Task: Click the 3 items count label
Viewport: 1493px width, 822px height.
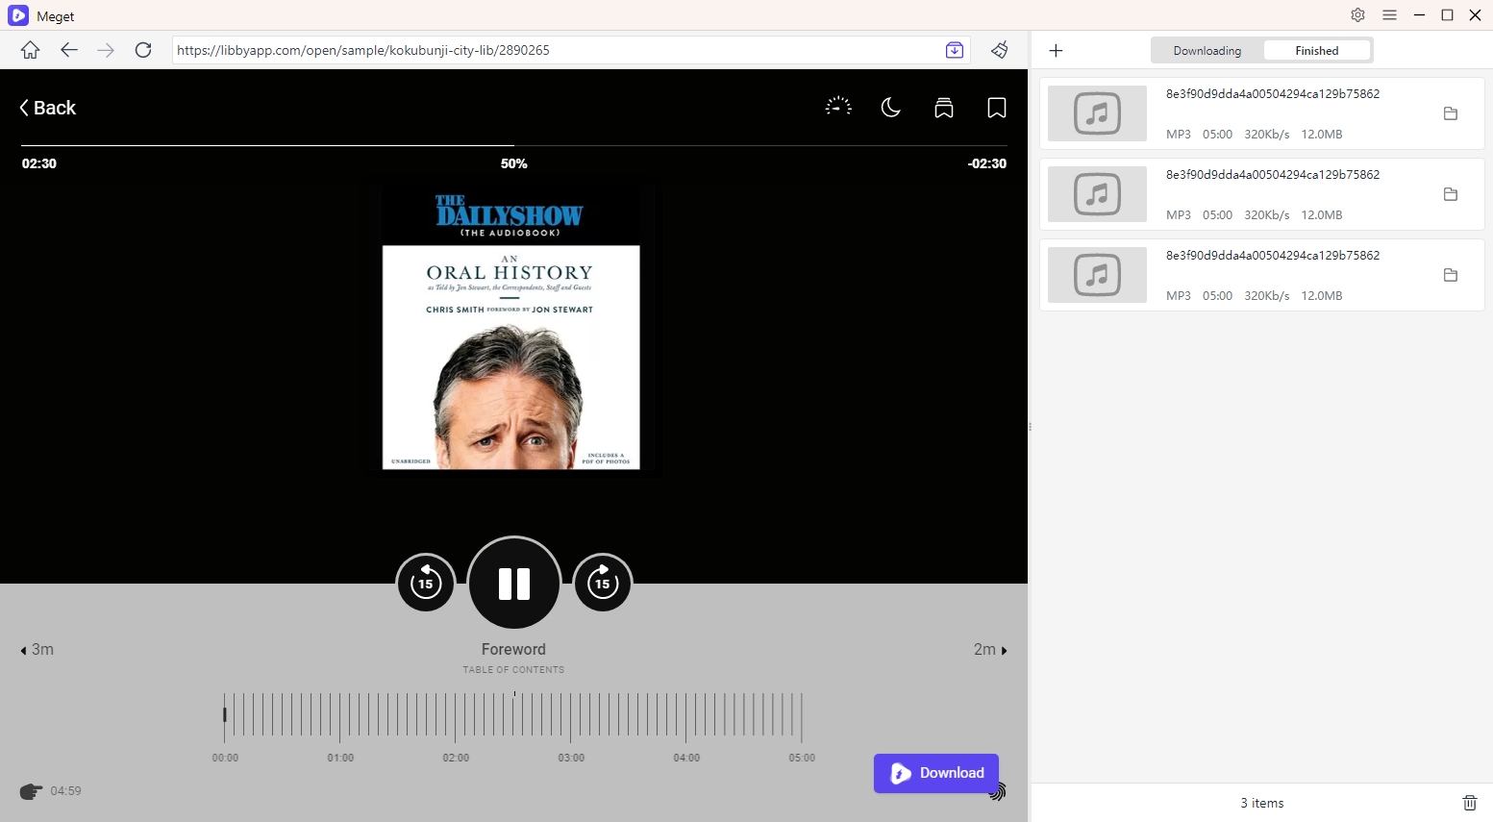Action: 1261,803
